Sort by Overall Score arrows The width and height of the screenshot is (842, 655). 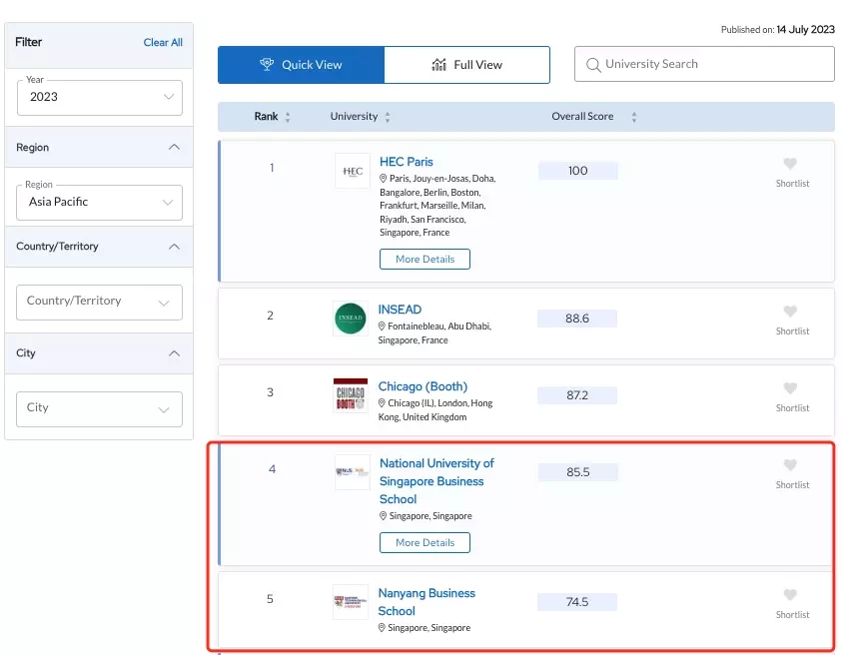pos(634,117)
